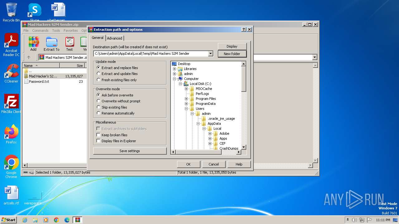Open CCleaner desktop icon
This screenshot has width=399, height=224.
(x=11, y=73)
